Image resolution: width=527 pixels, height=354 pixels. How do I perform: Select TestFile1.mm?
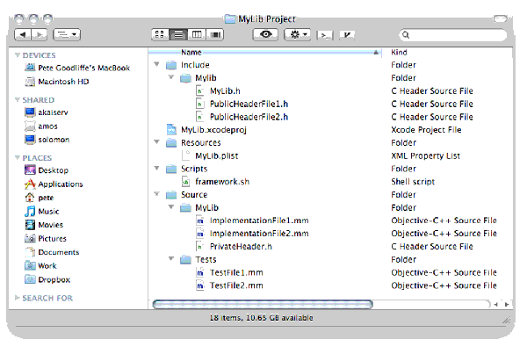tap(229, 272)
